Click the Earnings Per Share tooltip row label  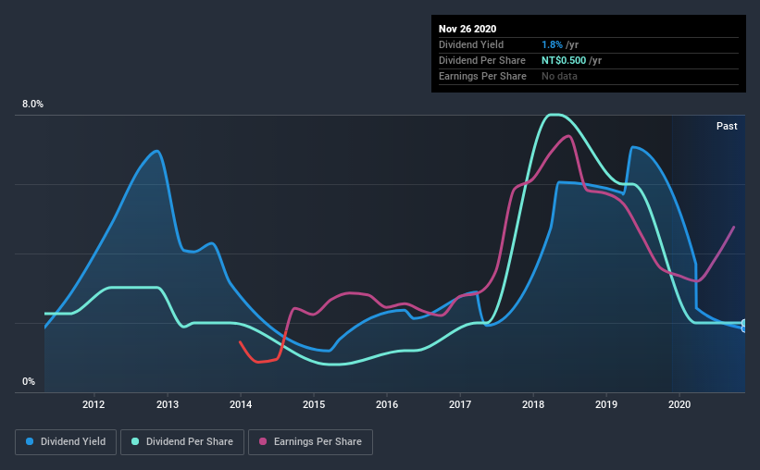(x=482, y=76)
